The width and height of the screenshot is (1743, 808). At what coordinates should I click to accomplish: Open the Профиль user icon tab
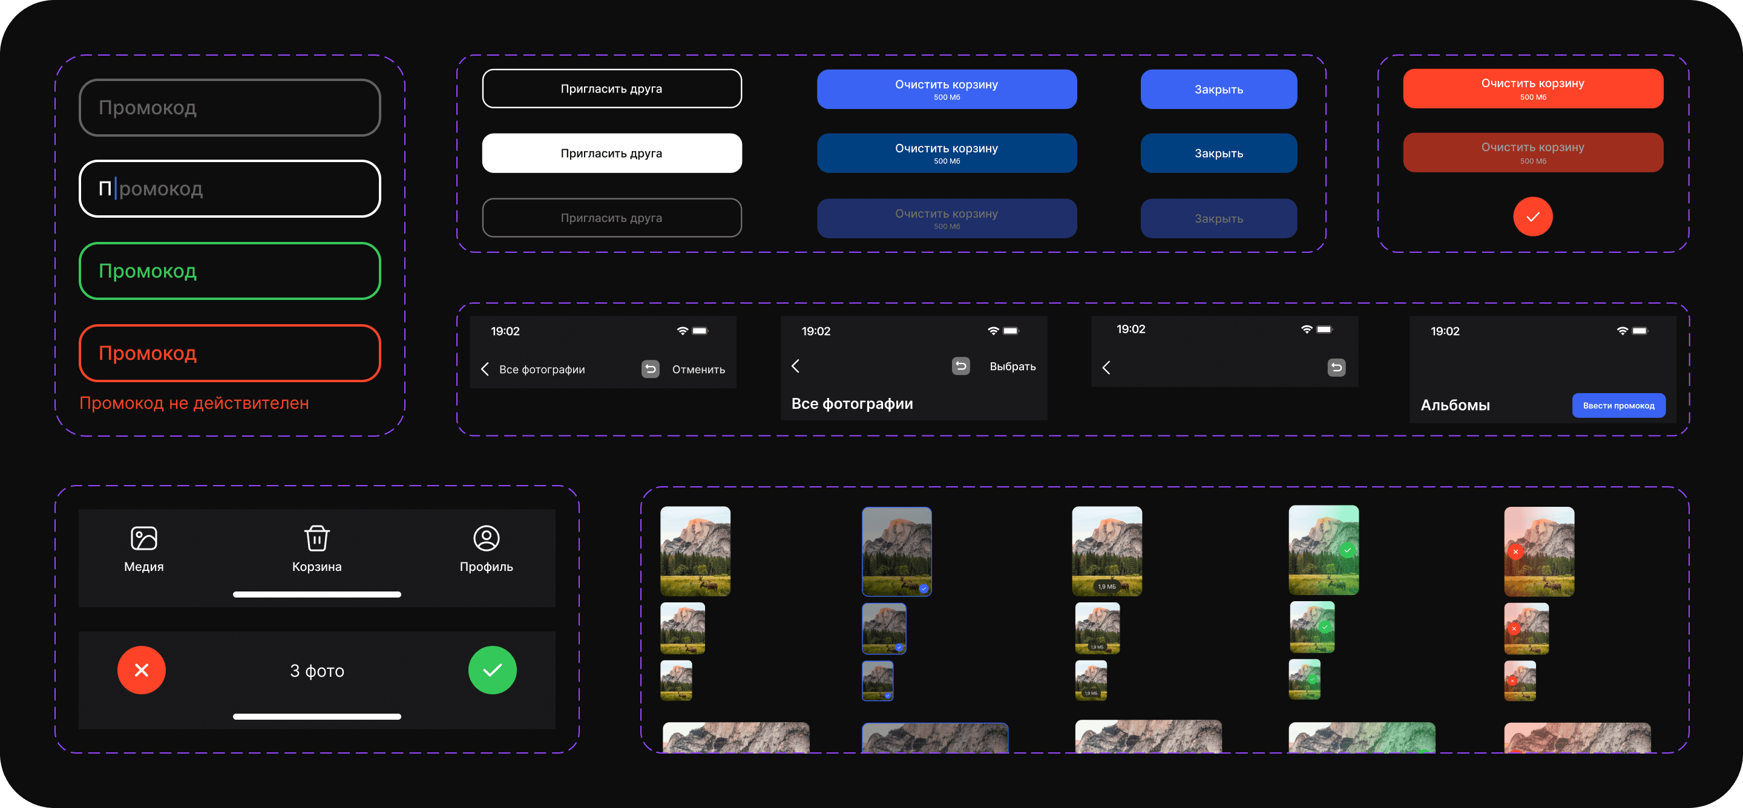point(486,538)
